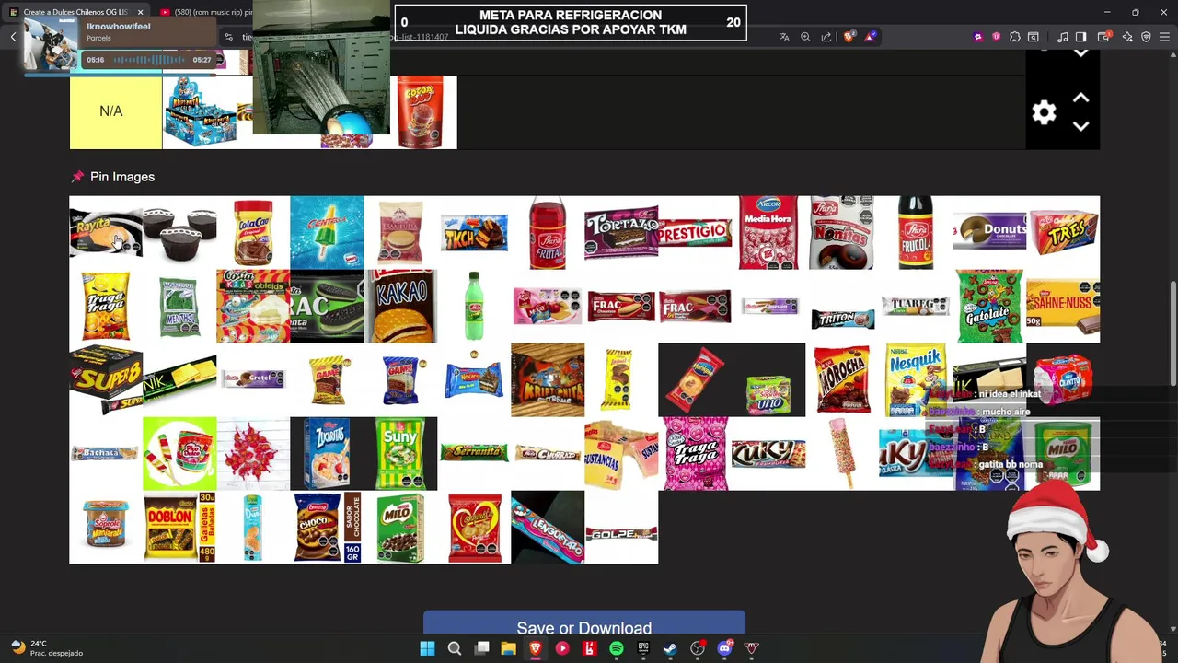Click the share page icon in address bar
This screenshot has width=1178, height=663.
[826, 37]
